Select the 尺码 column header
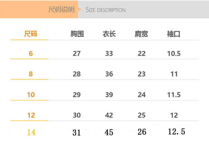The height and width of the screenshot is (142, 209). click(31, 34)
